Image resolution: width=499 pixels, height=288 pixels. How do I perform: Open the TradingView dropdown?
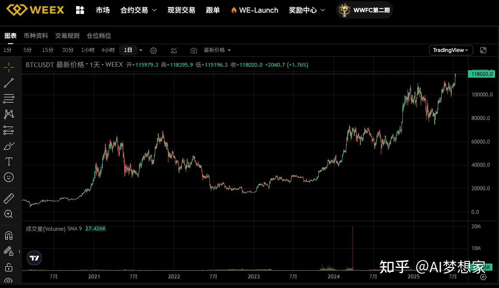pyautogui.click(x=450, y=50)
